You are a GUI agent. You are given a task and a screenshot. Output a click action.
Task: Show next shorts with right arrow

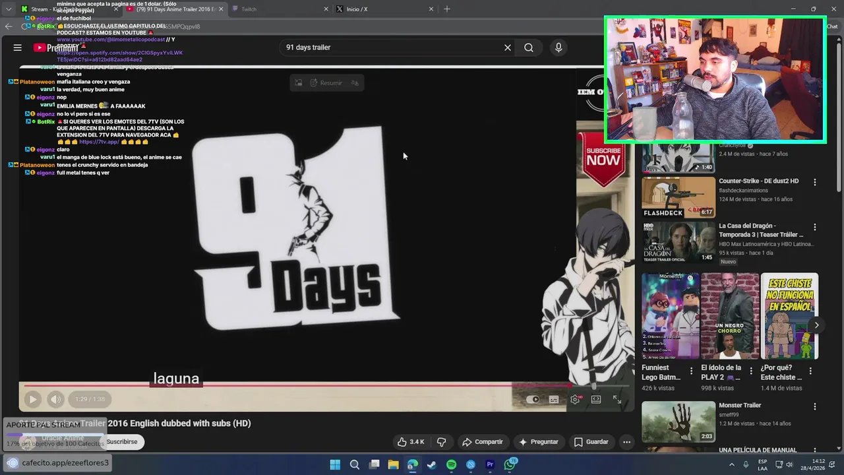(816, 325)
